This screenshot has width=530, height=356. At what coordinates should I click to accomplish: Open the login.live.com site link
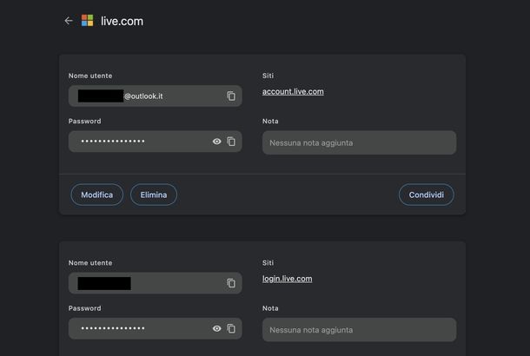coord(288,279)
